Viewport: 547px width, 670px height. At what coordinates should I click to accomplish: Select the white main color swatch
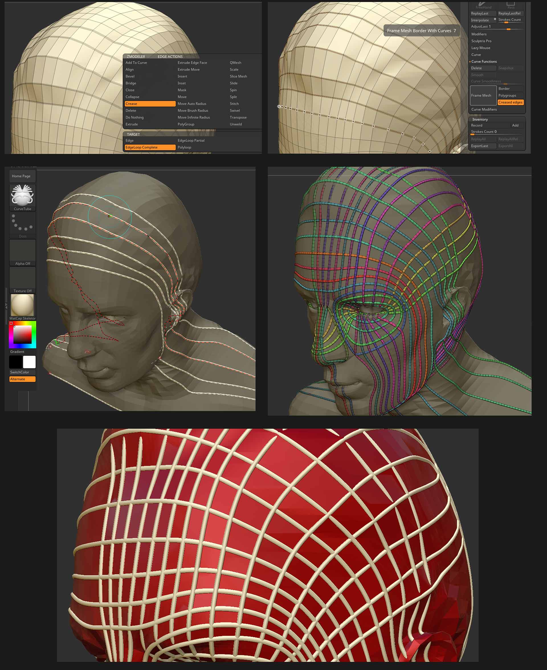point(29,362)
